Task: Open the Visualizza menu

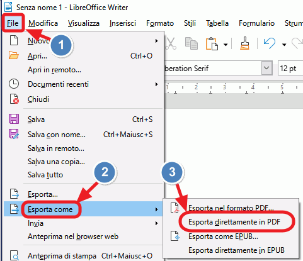Action: pos(84,23)
